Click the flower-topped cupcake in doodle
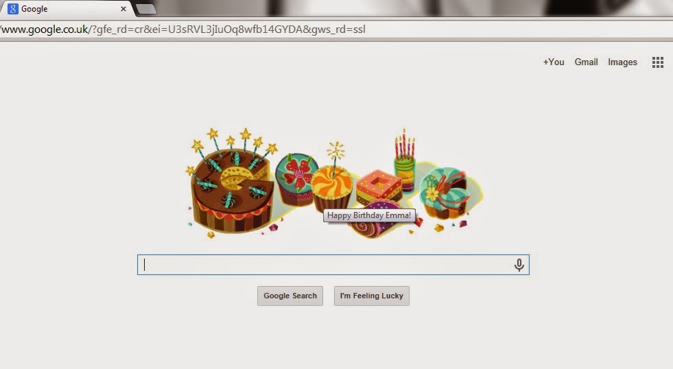The image size is (673, 369). (296, 179)
